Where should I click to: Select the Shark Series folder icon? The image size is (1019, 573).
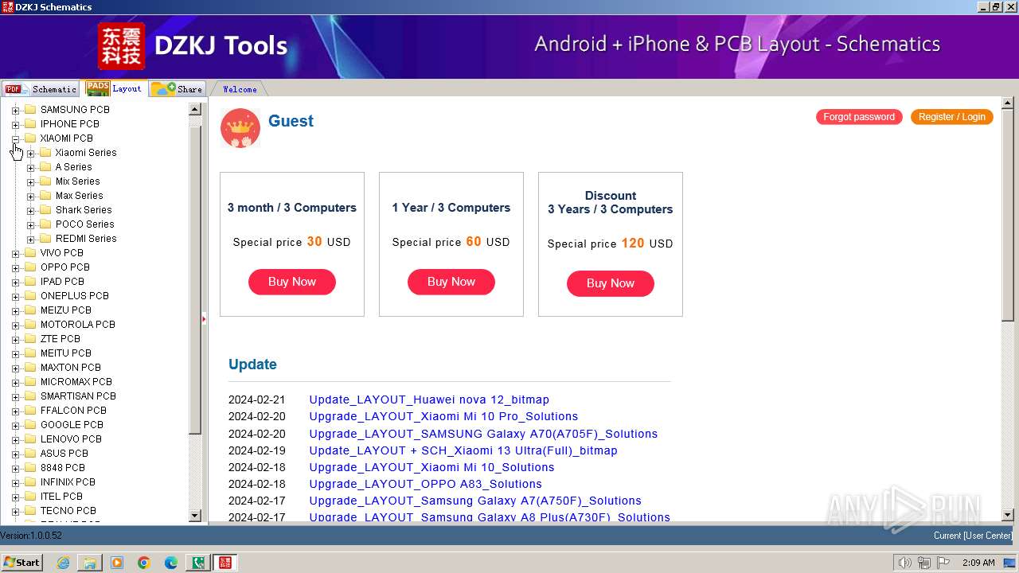click(x=45, y=210)
